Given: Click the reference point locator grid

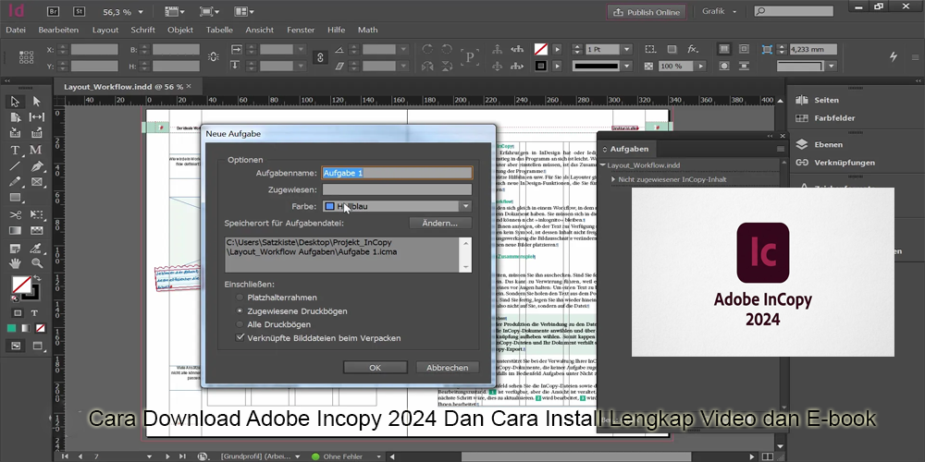Looking at the screenshot, I should coord(26,56).
